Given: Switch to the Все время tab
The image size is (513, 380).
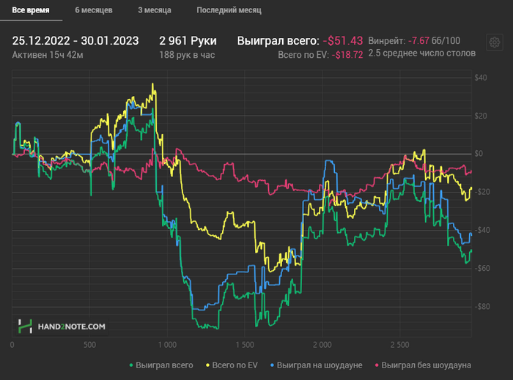Looking at the screenshot, I should pos(31,10).
